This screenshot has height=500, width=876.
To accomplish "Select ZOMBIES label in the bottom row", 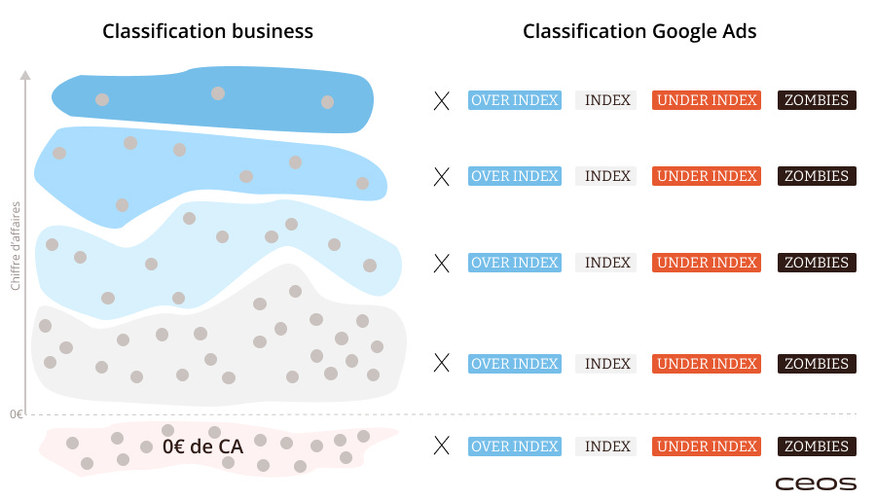I will click(x=817, y=446).
